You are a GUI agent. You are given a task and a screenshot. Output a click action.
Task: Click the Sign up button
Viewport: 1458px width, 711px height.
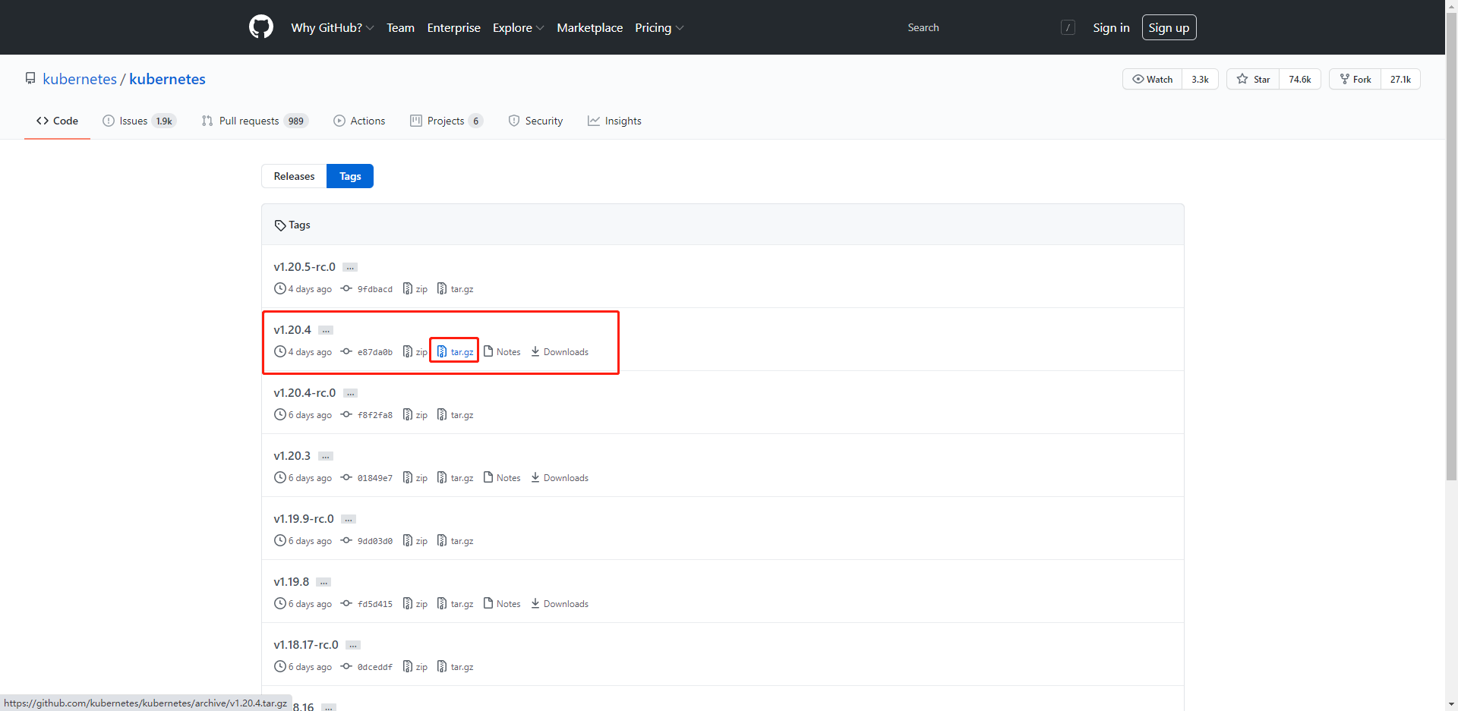tap(1169, 27)
